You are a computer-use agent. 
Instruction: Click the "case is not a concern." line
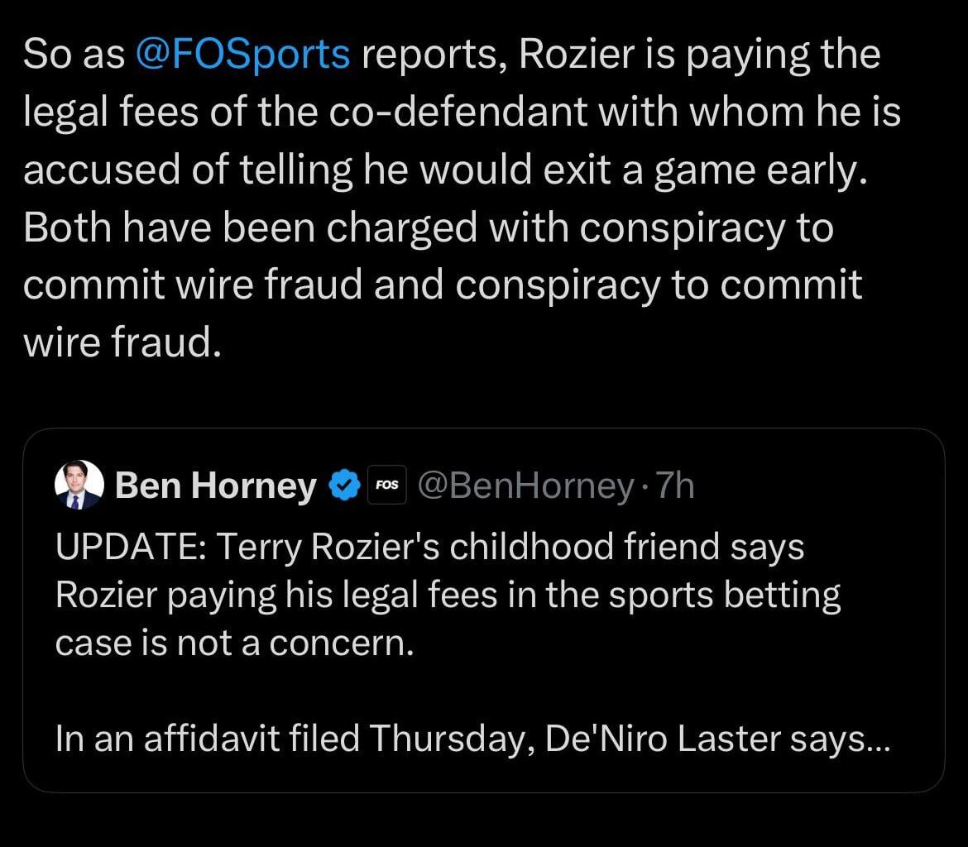[x=234, y=643]
